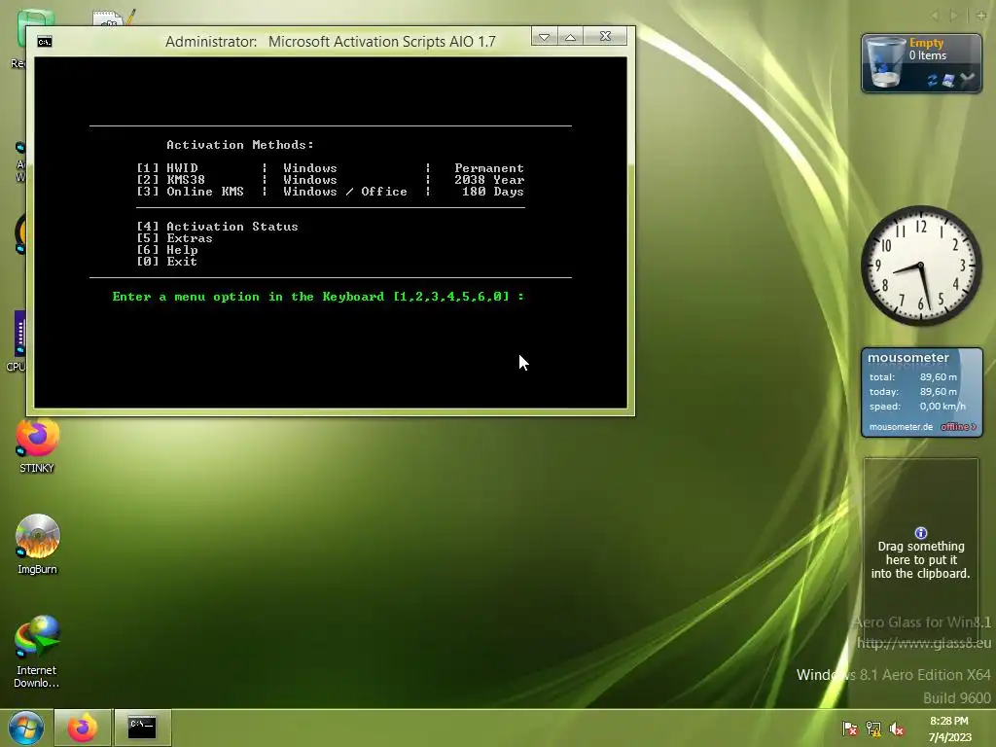Open recycle bin gadget settings wrench
996x747 pixels.
[967, 80]
